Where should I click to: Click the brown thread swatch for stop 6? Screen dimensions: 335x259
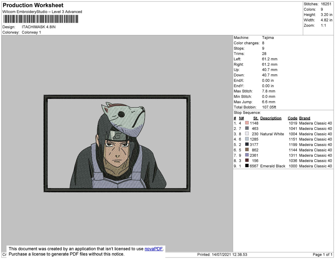[x=247, y=150]
